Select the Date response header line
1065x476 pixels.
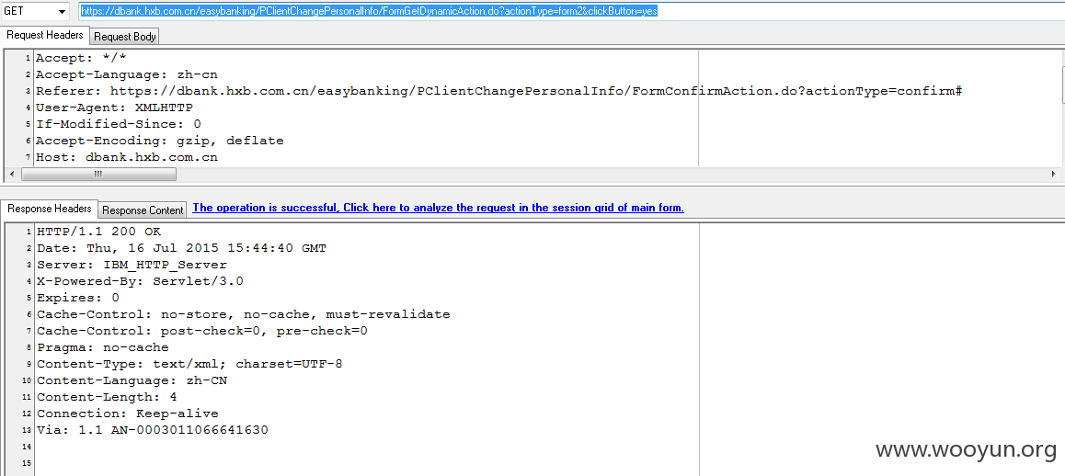tap(181, 248)
